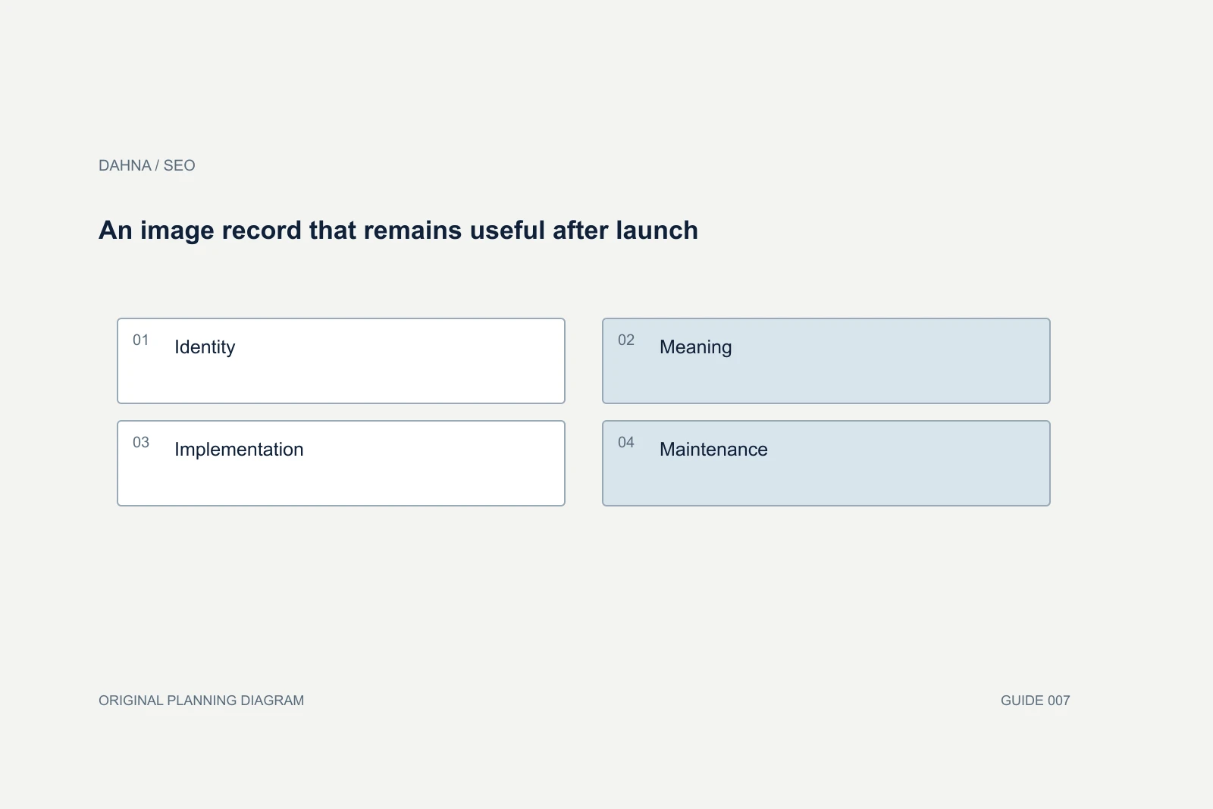Click the 03 number label
1213x809 pixels.
coord(141,442)
